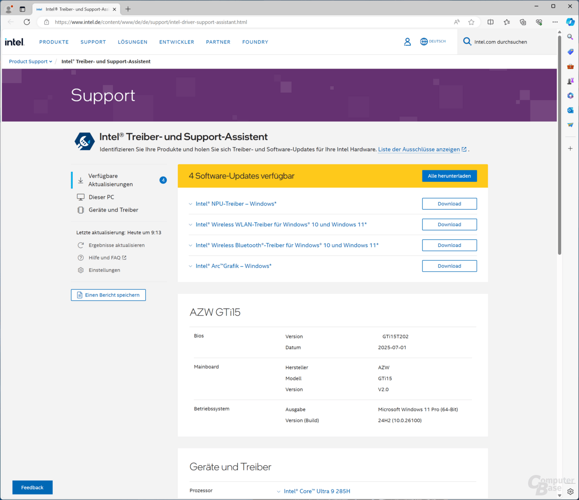Refresh the page with reload icon

[27, 22]
